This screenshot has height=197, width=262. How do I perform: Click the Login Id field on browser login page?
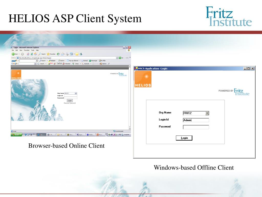(x=71, y=96)
